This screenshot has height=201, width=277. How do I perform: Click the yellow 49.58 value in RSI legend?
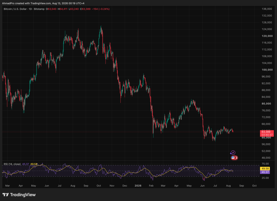pos(34,164)
